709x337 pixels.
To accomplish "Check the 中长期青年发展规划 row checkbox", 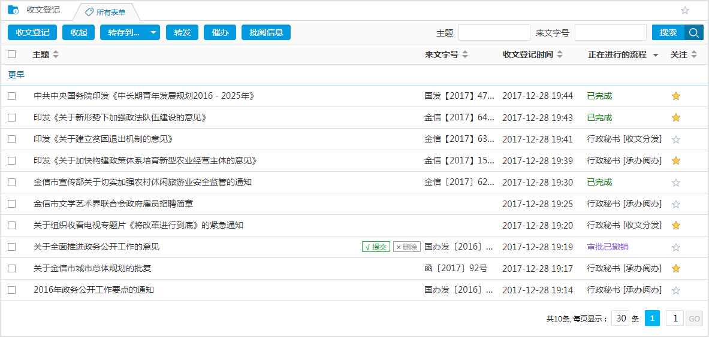I will (x=12, y=96).
